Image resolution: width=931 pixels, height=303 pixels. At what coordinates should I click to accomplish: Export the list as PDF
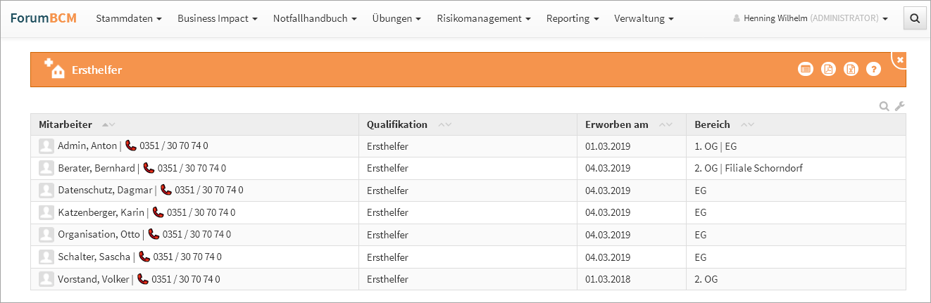[829, 69]
